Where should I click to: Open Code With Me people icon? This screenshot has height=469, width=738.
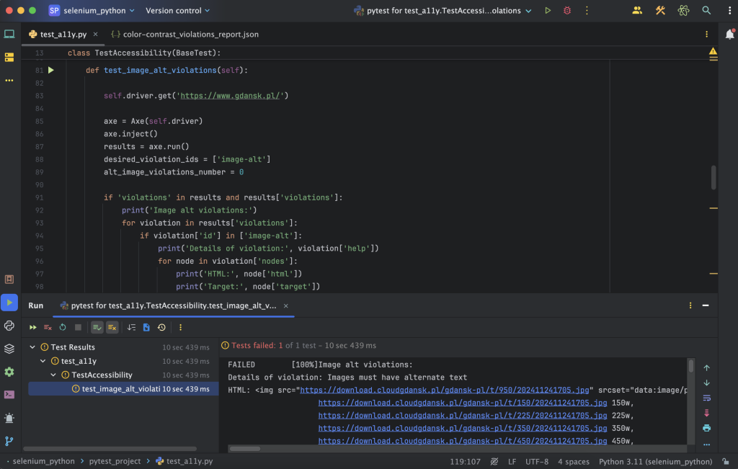[637, 10]
